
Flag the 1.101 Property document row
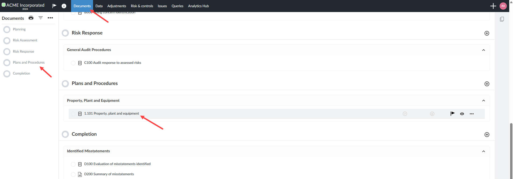452,114
